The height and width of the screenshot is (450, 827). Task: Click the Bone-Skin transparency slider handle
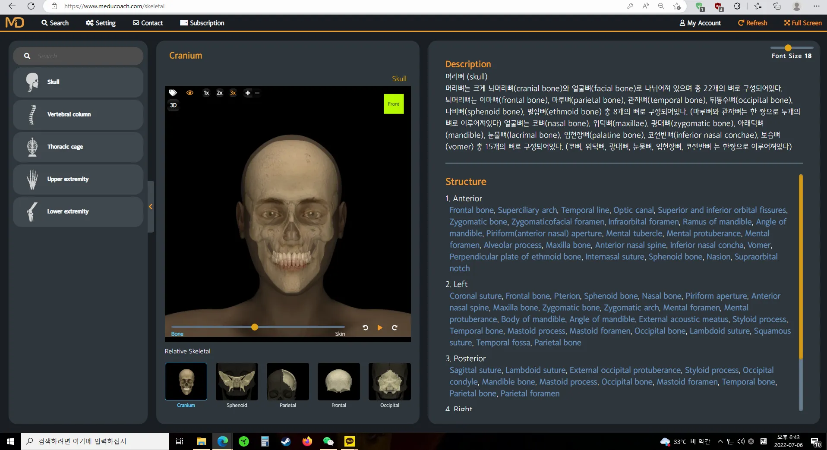(255, 327)
